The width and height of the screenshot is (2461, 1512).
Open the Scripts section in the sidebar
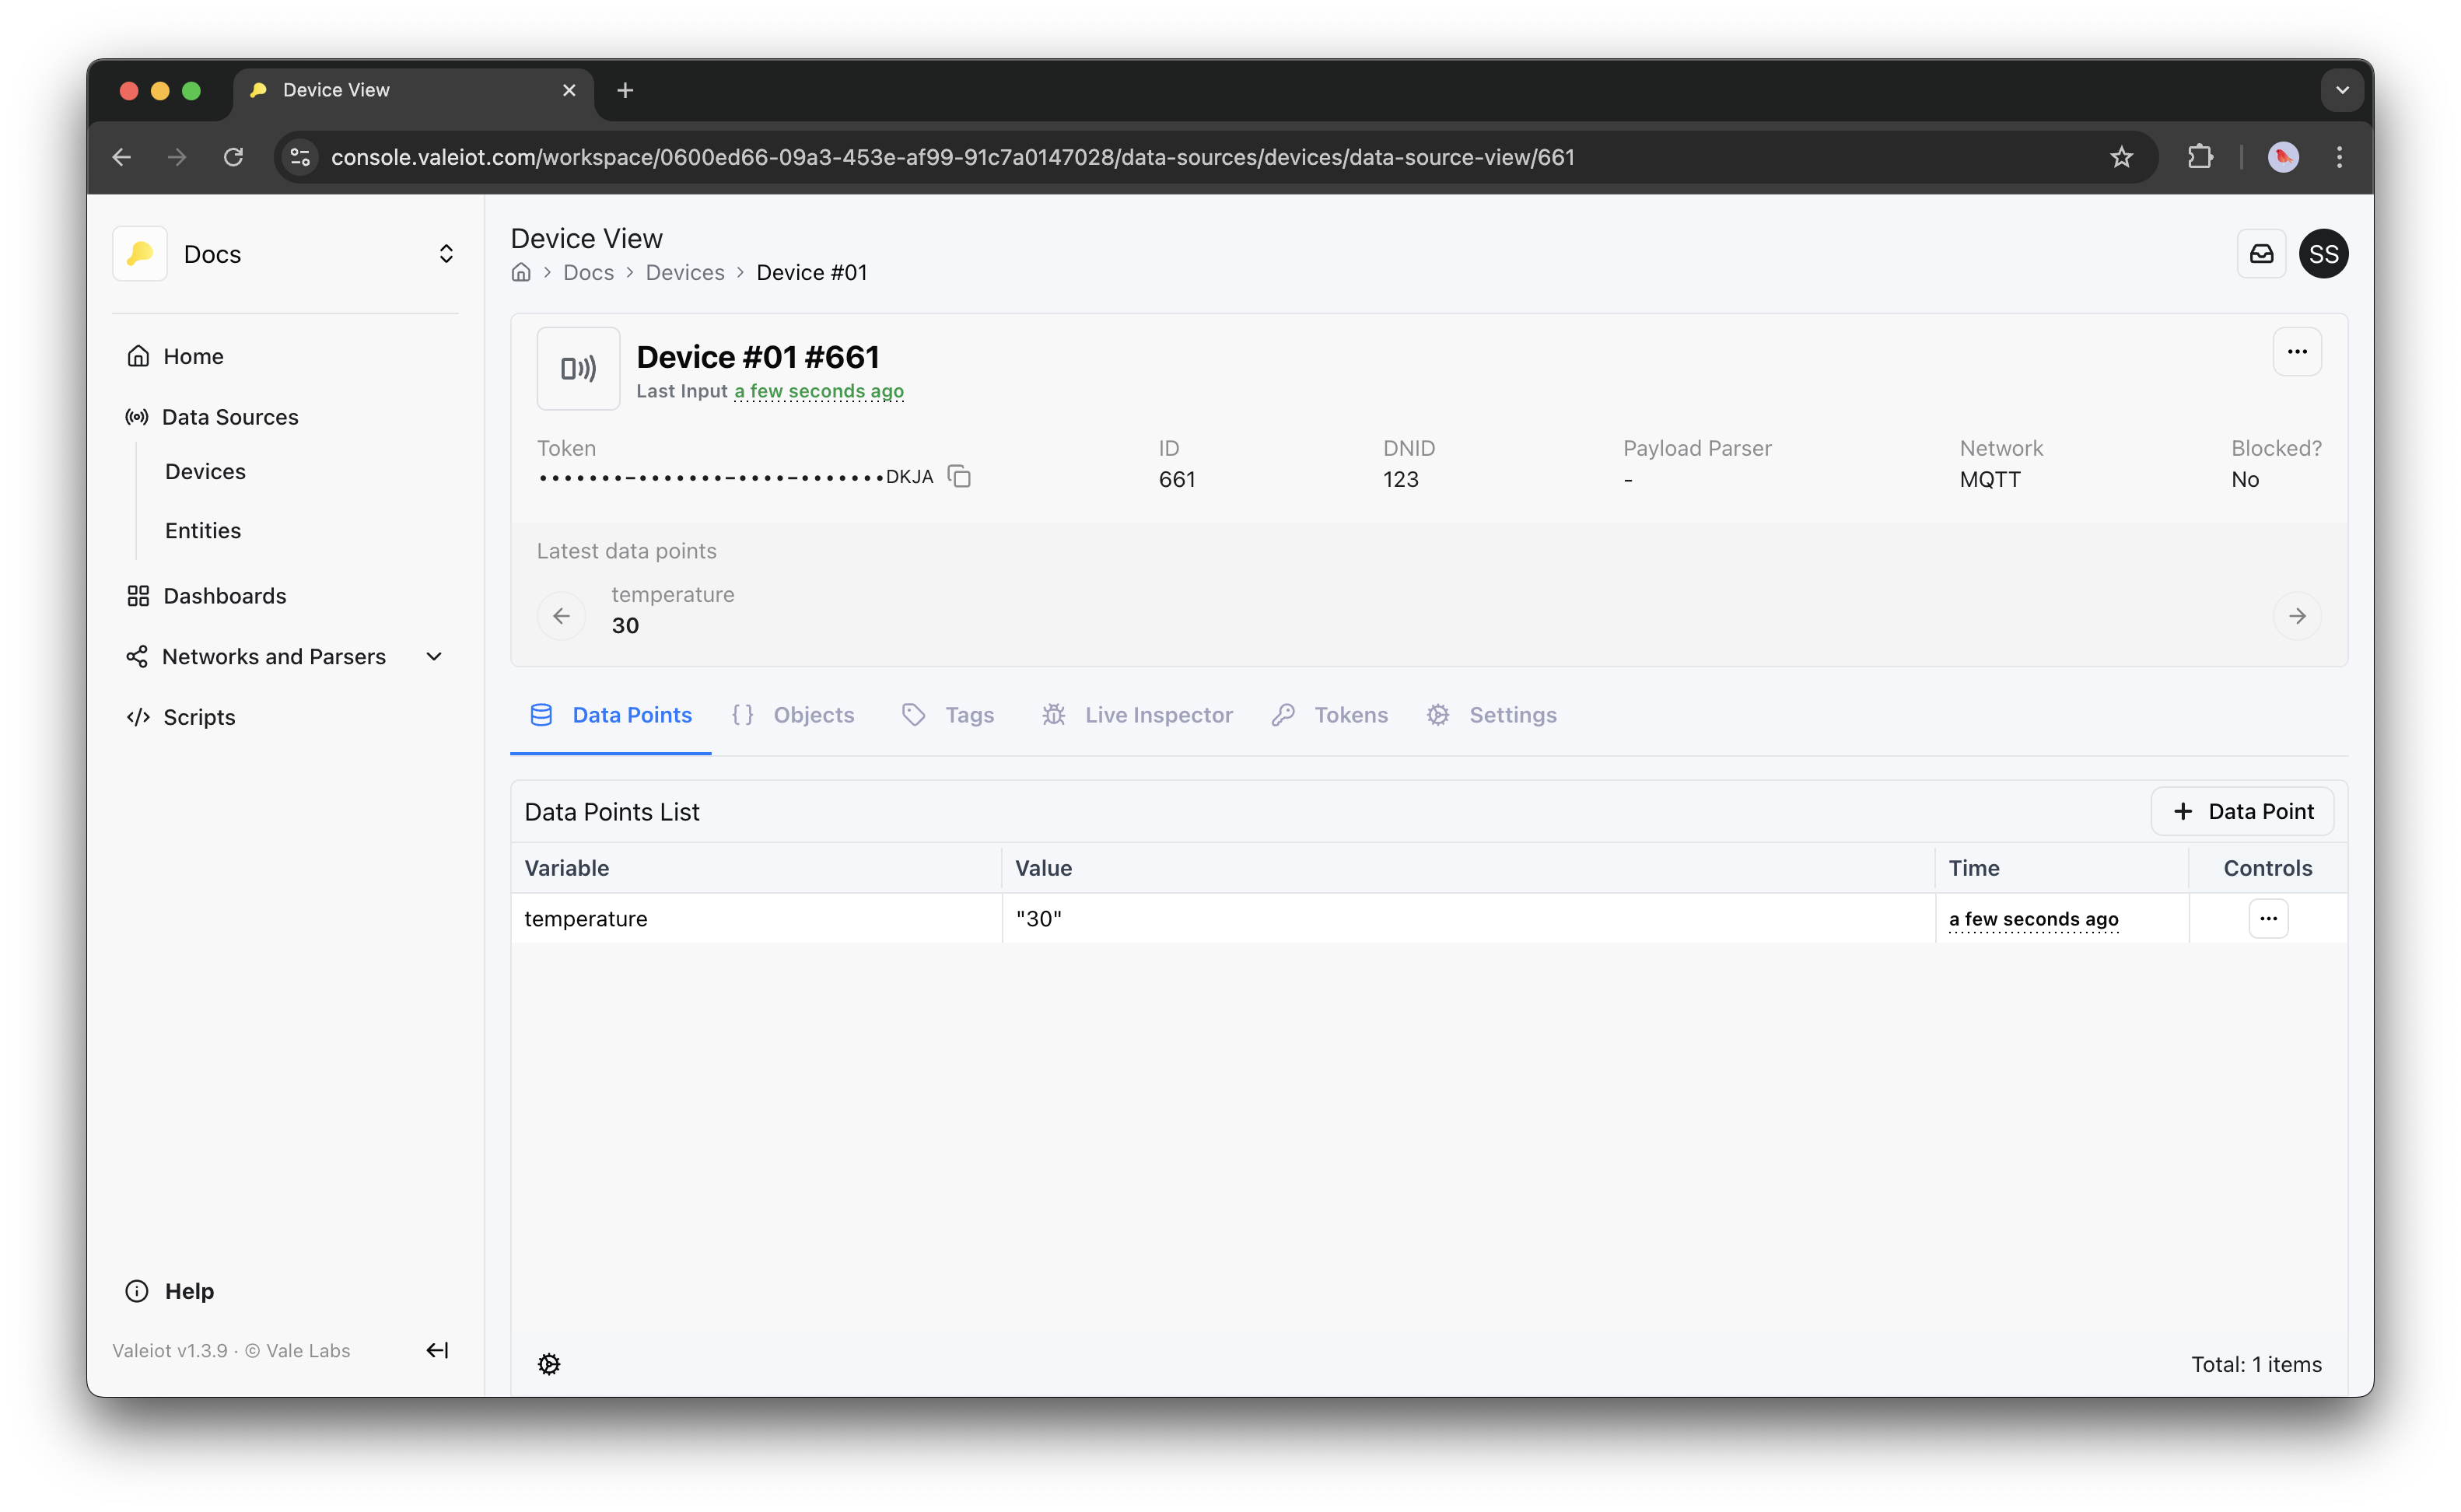197,717
